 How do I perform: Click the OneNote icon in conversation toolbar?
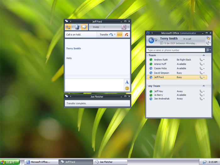pos(124,27)
